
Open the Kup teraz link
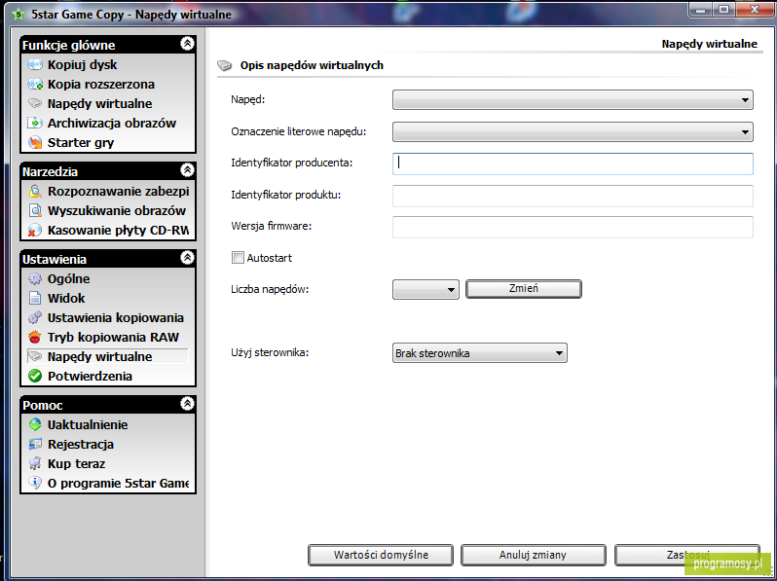pyautogui.click(x=76, y=464)
